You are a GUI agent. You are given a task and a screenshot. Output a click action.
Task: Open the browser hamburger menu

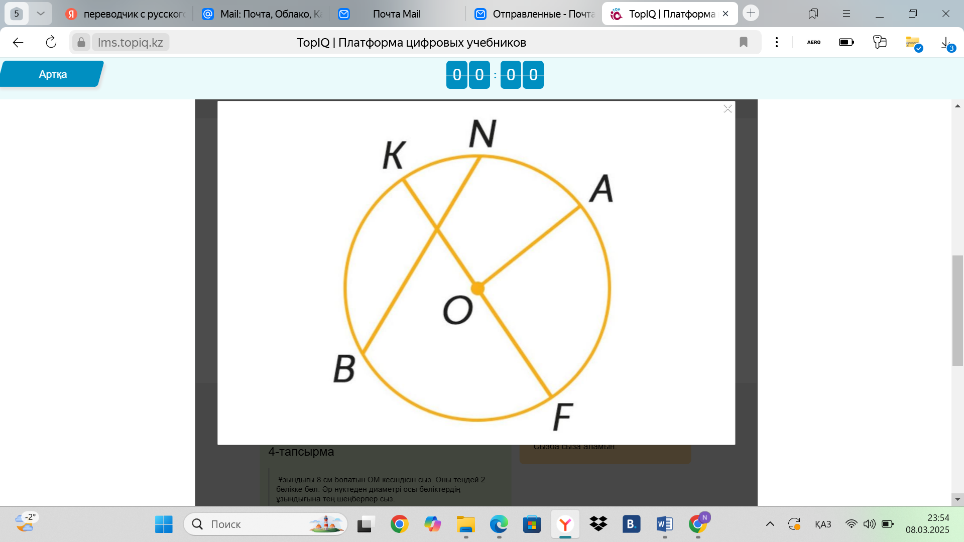tap(847, 14)
